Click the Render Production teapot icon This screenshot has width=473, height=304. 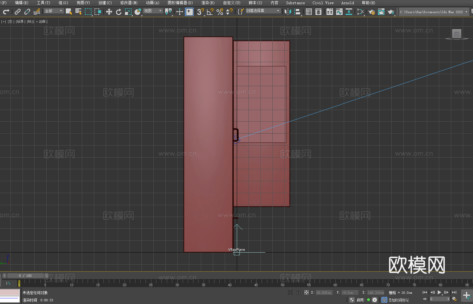391,12
